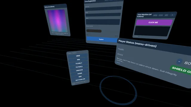This screenshot has width=191, height=107.
Task: Focus the Notes text area
Action: point(103,22)
